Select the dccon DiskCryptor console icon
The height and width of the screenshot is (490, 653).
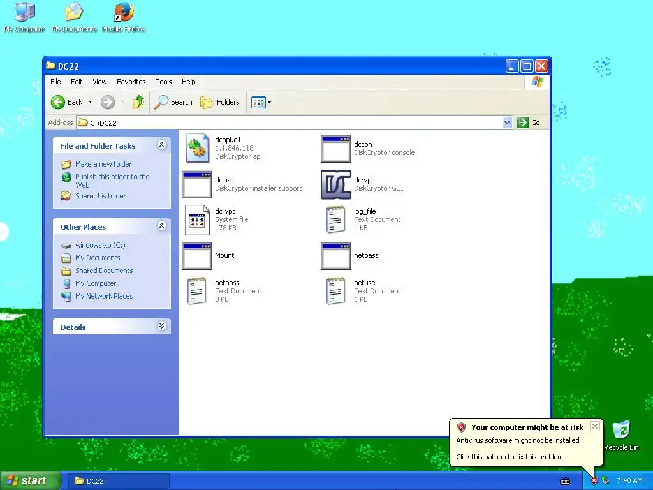(335, 149)
